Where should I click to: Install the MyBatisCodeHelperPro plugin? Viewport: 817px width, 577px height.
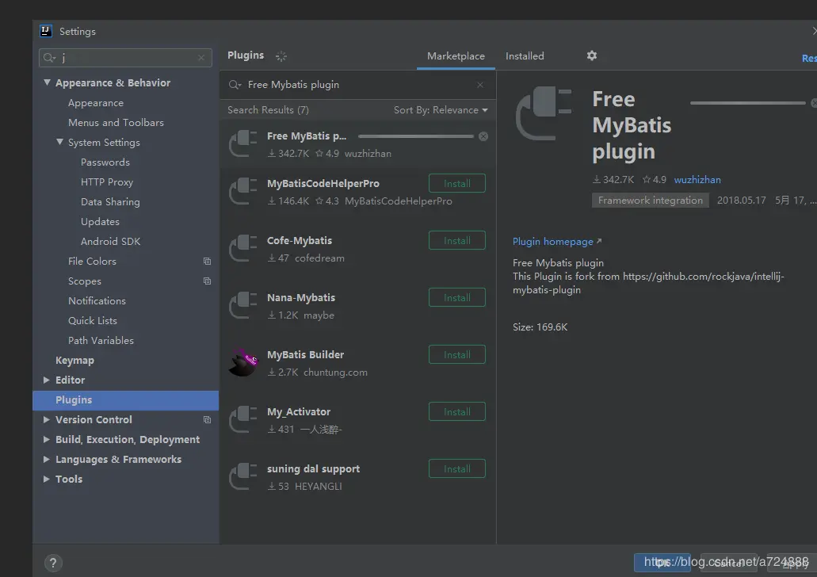[457, 183]
